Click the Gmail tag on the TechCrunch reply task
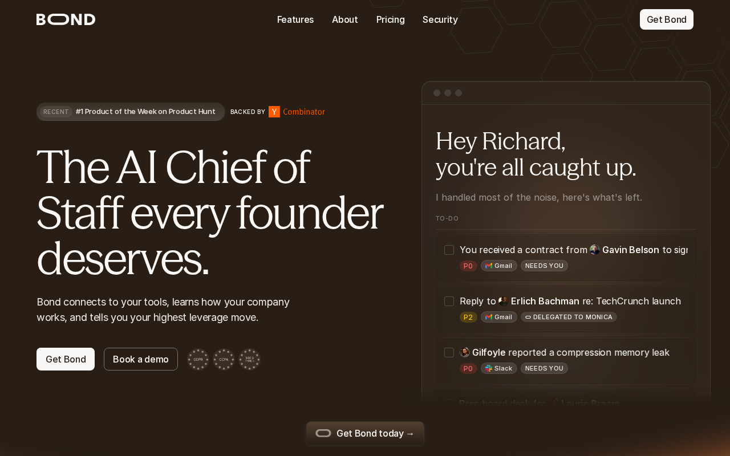This screenshot has width=730, height=456. tap(499, 317)
